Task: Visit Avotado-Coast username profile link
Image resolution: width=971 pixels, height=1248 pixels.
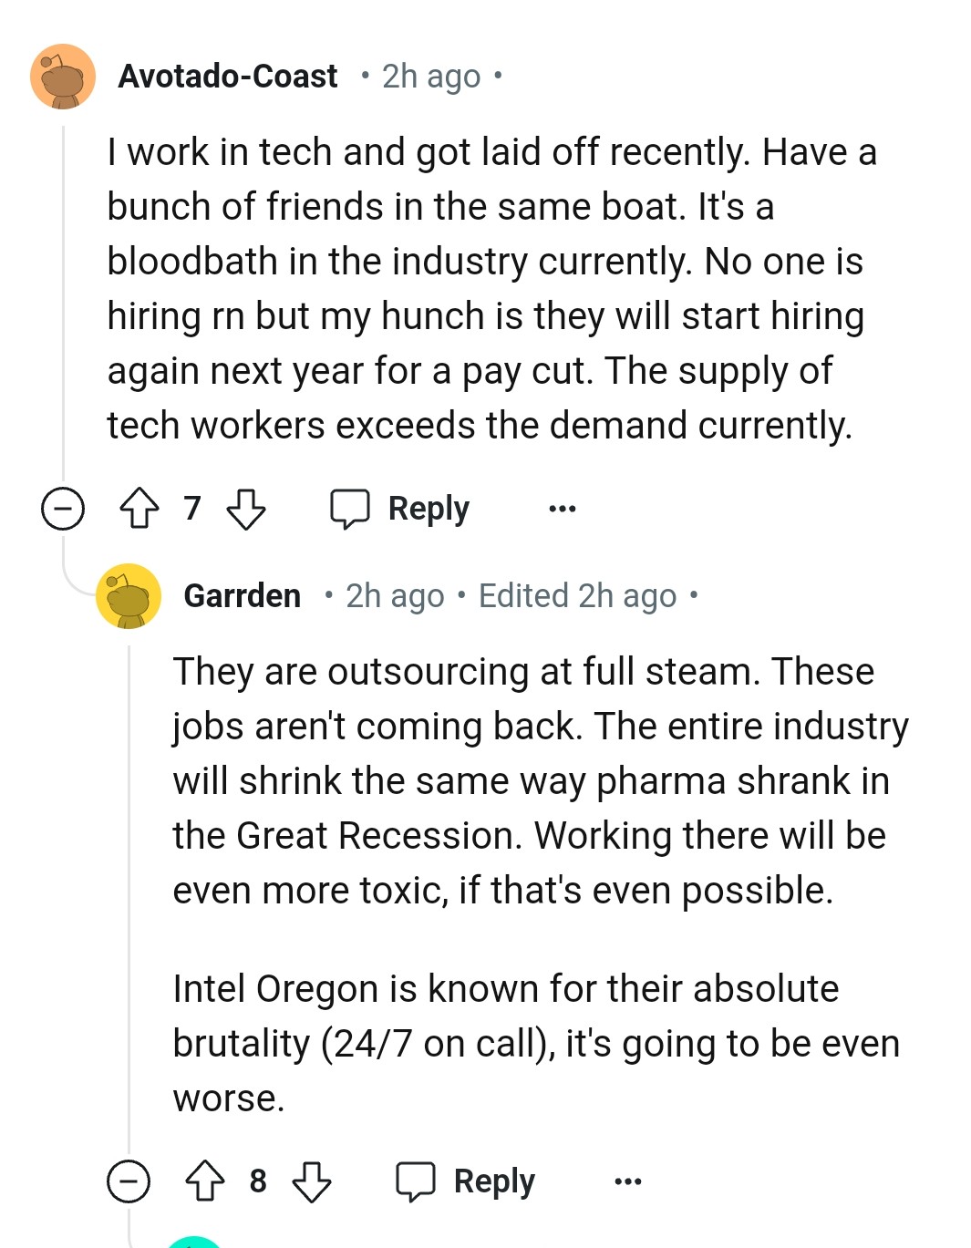Action: click(228, 77)
